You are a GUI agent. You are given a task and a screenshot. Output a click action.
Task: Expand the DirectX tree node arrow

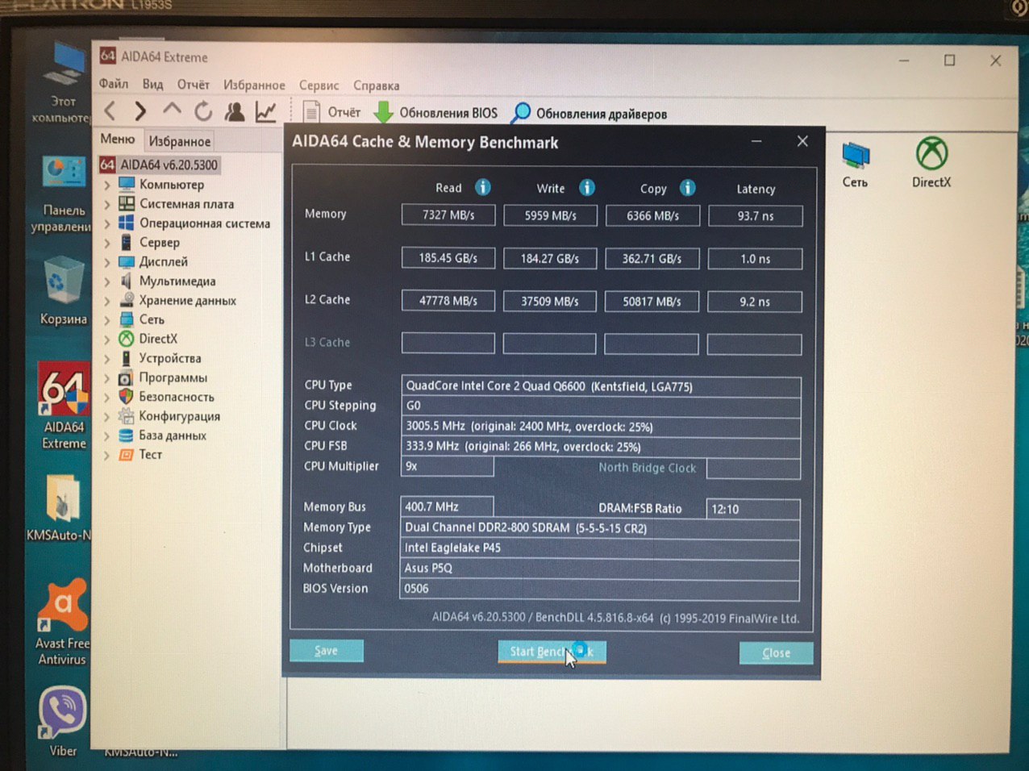point(106,340)
